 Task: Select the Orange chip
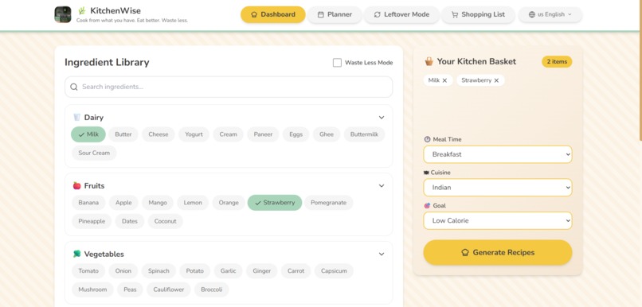[x=229, y=203]
